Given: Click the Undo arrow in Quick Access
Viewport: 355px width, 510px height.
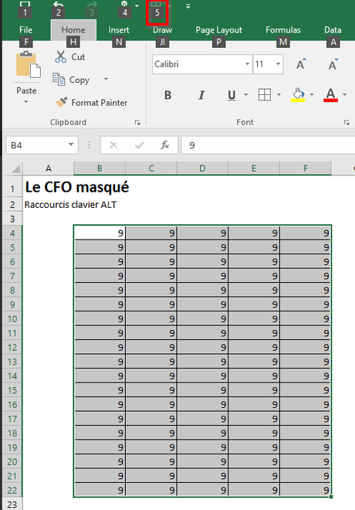Looking at the screenshot, I should click(x=58, y=4).
